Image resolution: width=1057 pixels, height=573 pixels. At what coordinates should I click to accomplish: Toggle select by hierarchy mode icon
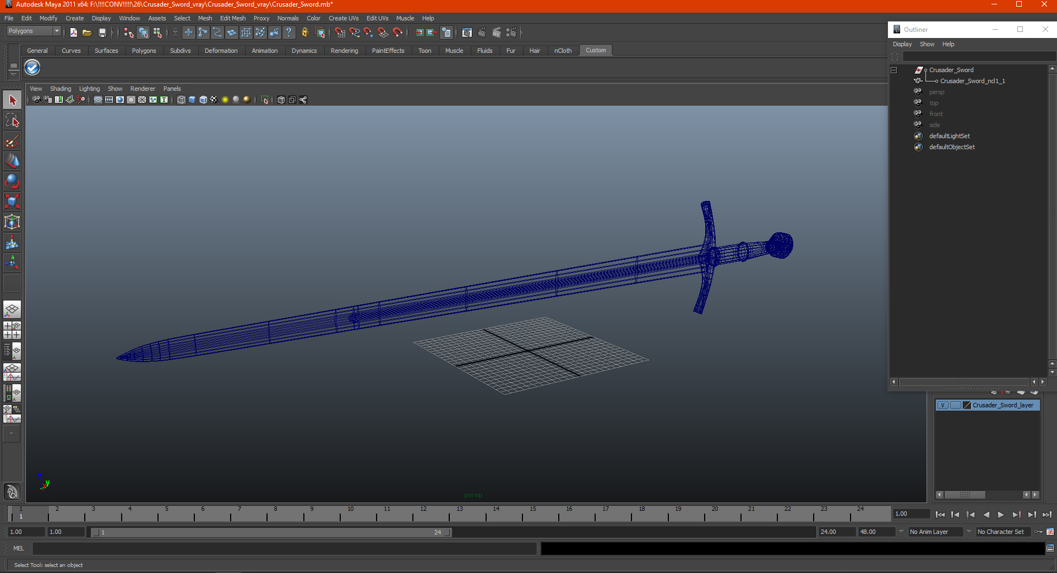129,33
